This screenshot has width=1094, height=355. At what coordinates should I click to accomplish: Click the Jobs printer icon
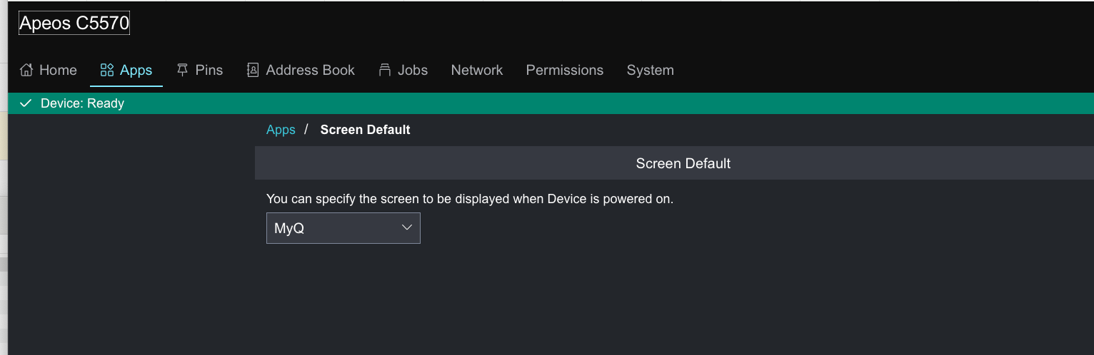pos(385,70)
